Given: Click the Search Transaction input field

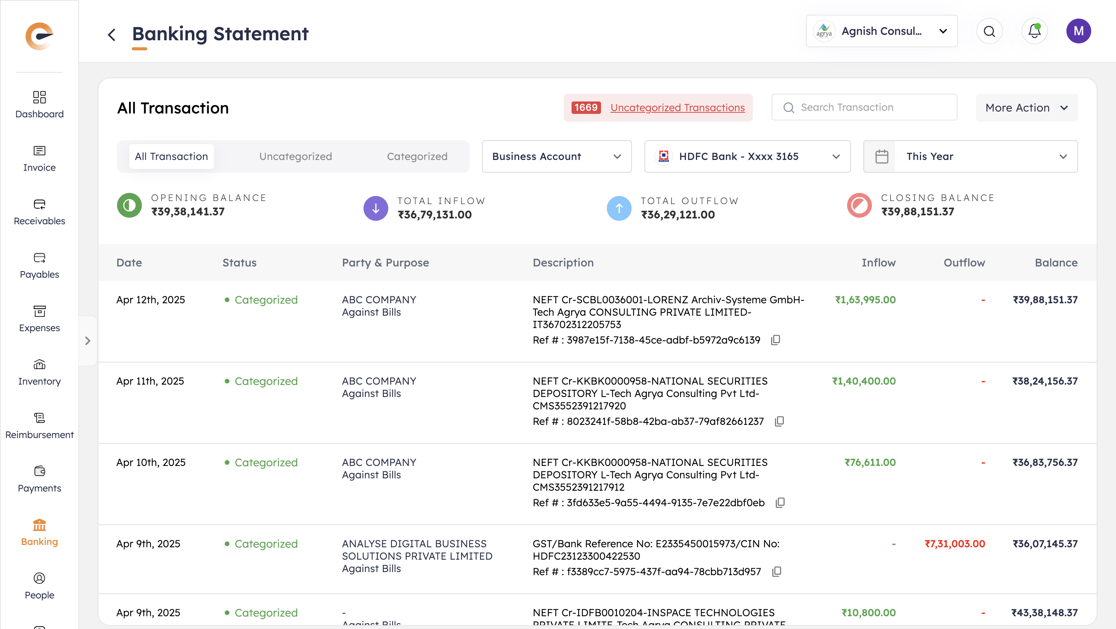Looking at the screenshot, I should pos(864,107).
